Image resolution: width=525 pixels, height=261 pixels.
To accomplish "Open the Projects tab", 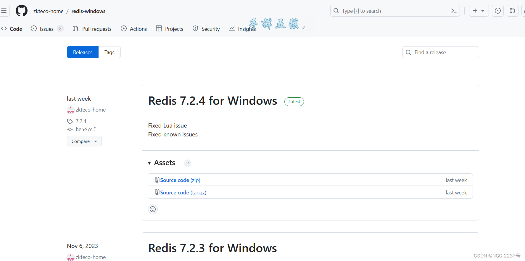I will pos(170,29).
